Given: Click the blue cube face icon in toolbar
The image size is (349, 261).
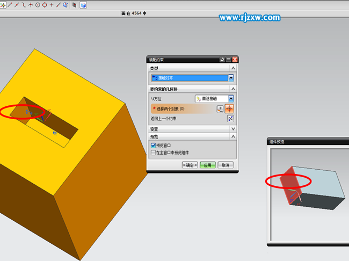Looking at the screenshot, I should click(x=83, y=5).
